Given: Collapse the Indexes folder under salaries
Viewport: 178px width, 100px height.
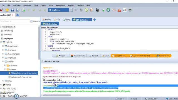Looking at the screenshot, I should pyautogui.click(x=5, y=69).
